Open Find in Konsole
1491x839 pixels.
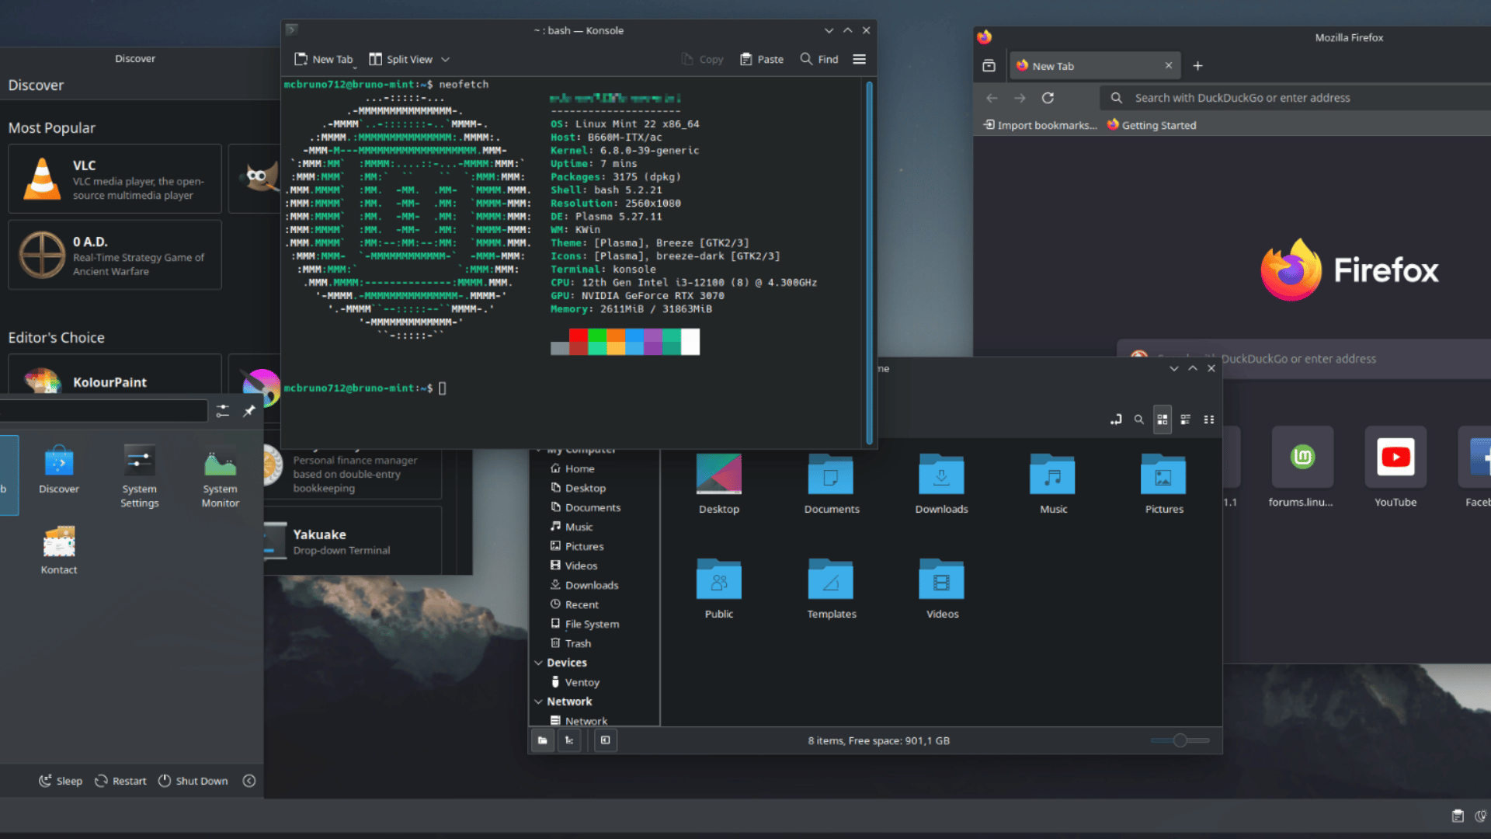(819, 59)
